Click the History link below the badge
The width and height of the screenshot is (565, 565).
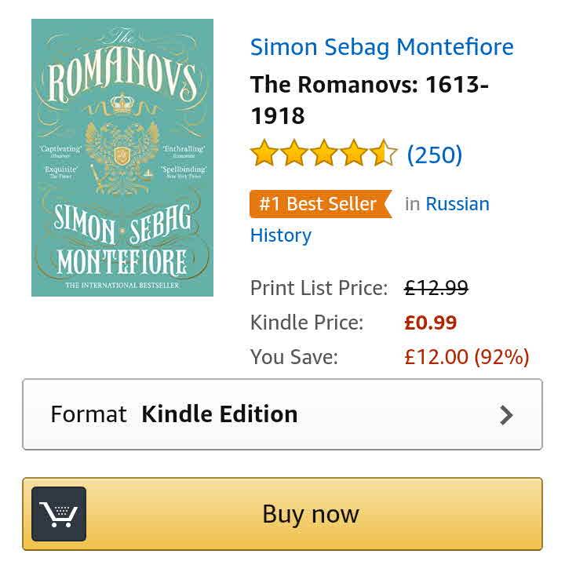pyautogui.click(x=281, y=235)
